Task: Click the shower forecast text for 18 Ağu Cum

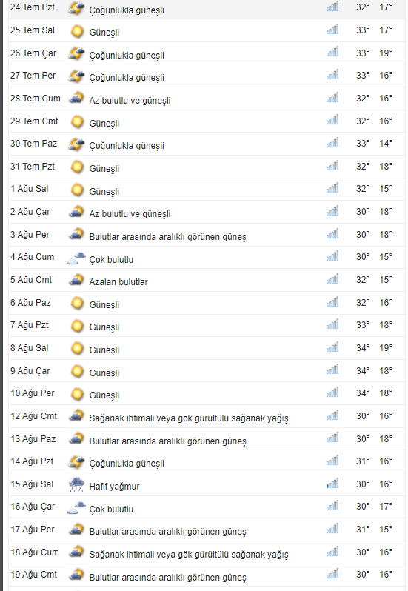Action: 189,555
